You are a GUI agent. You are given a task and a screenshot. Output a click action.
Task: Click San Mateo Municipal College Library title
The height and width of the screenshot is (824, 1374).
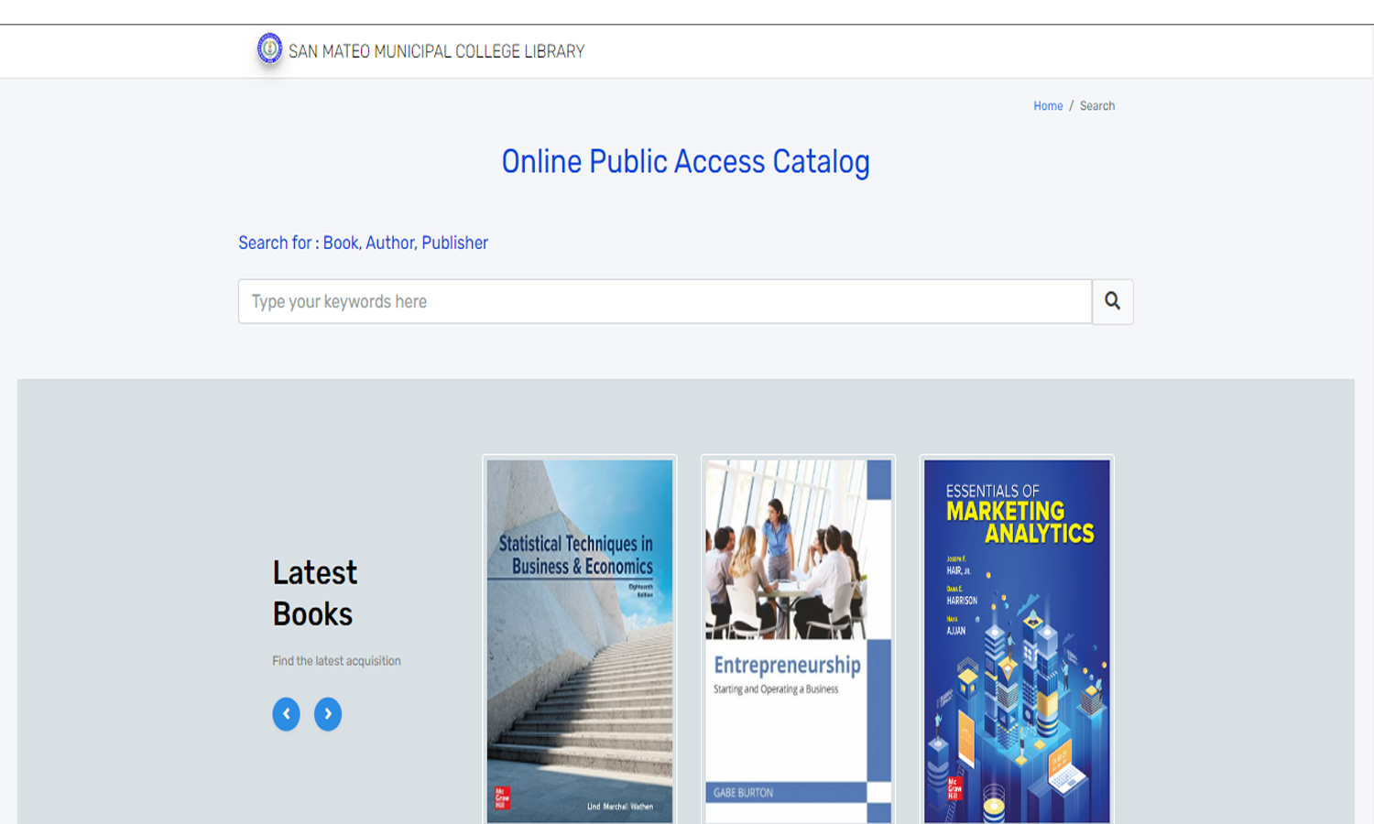coord(436,51)
